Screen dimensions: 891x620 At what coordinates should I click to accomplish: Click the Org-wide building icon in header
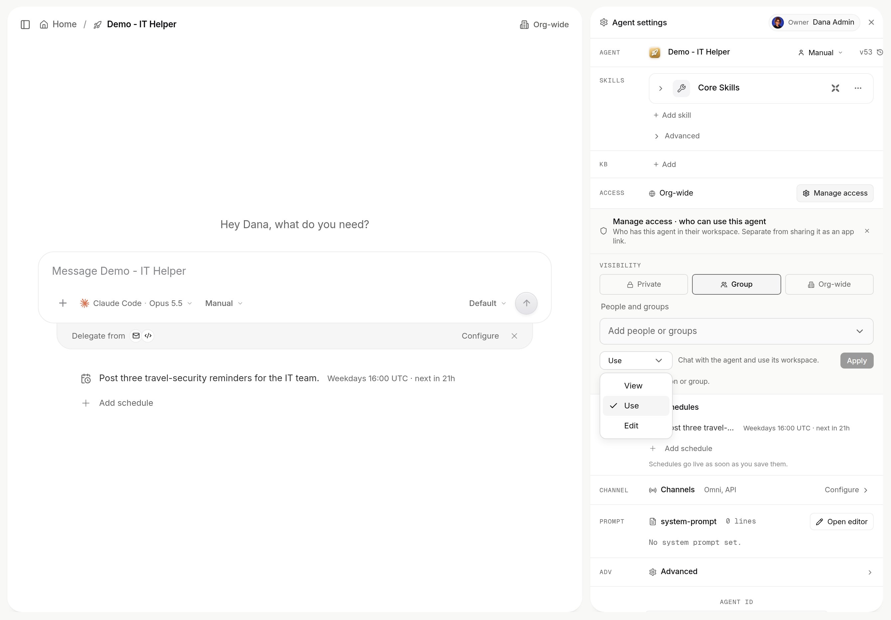524,25
